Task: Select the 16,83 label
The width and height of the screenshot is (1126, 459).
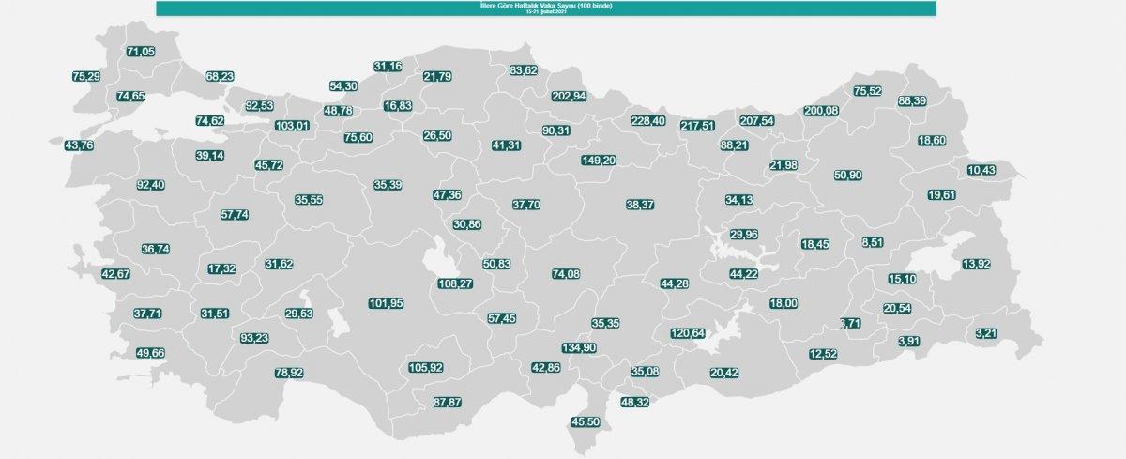Action: [399, 105]
